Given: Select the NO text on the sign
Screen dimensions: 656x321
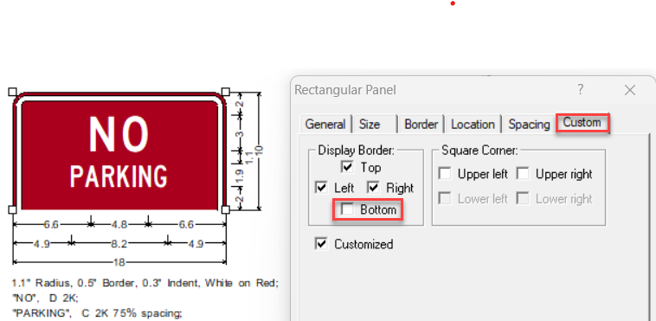Looking at the screenshot, I should pos(119,134).
